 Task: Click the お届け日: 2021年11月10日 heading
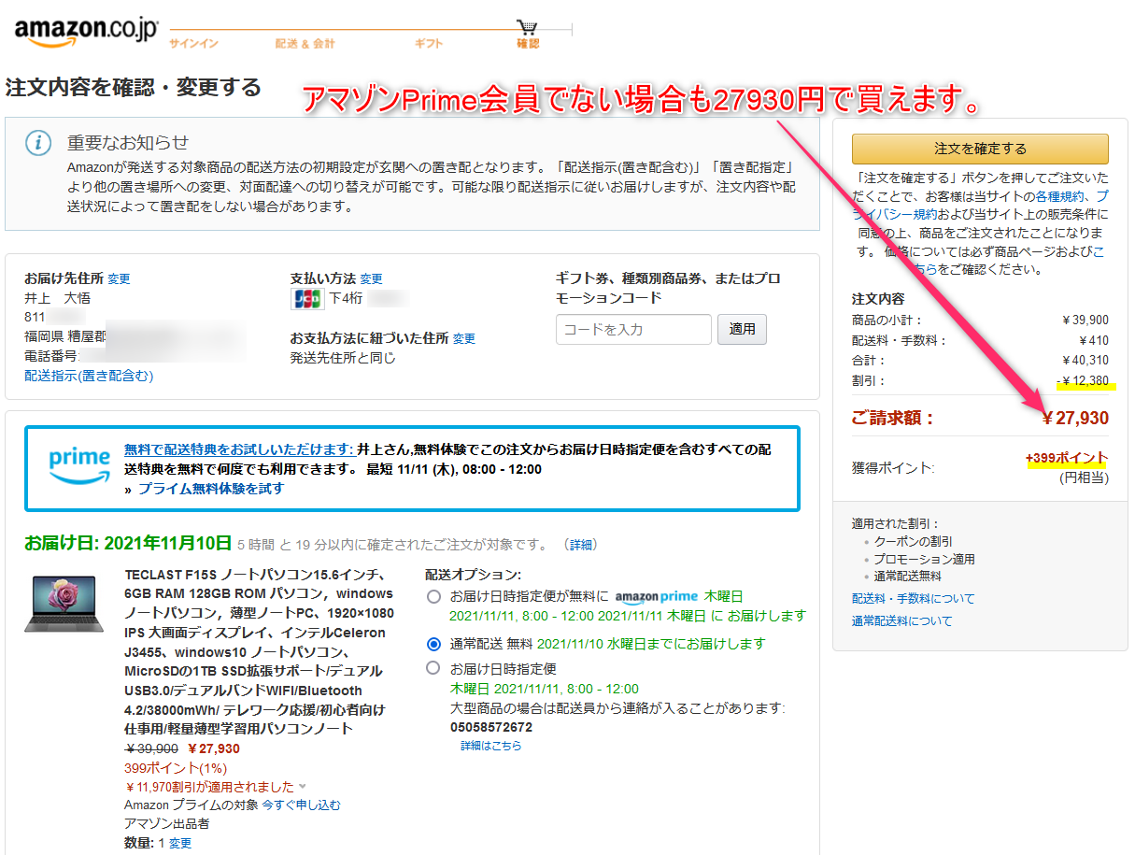pos(128,543)
